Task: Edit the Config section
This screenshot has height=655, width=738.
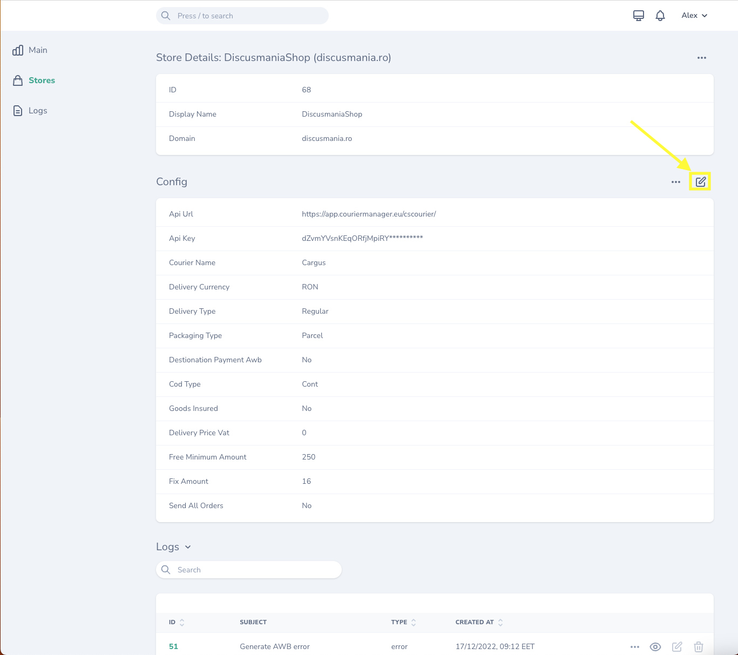Action: pyautogui.click(x=701, y=182)
